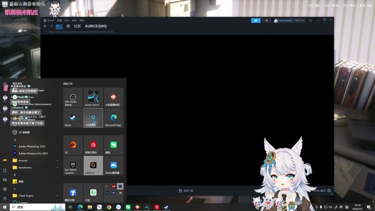The height and width of the screenshot is (211, 375).
Task: Open the 元宝 tile
Action: (93, 193)
